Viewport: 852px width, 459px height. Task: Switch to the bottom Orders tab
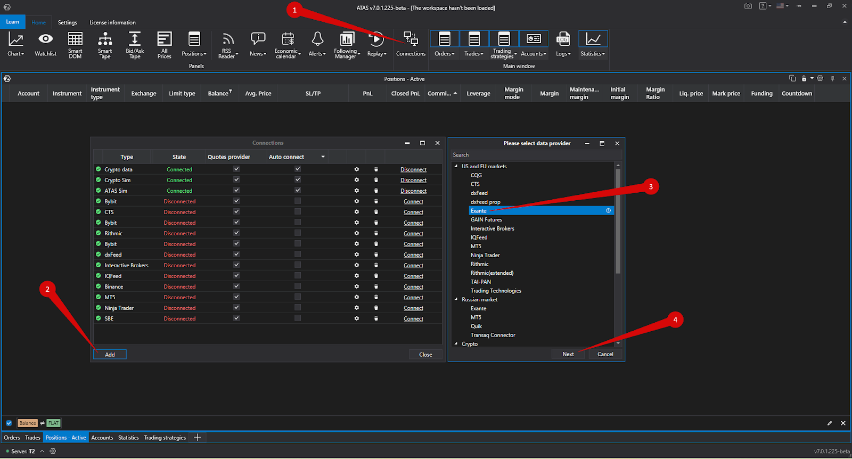click(12, 438)
